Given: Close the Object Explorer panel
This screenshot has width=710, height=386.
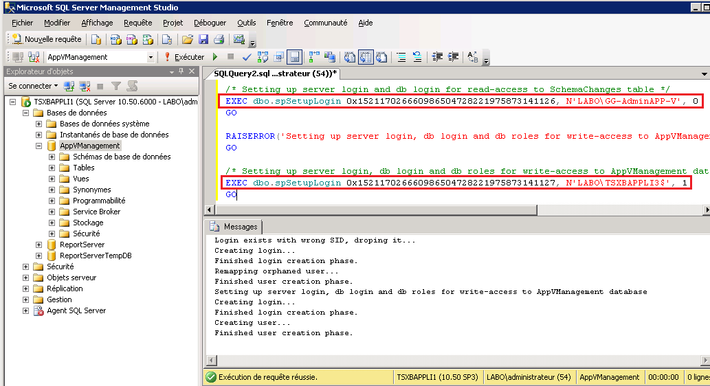Looking at the screenshot, I should point(192,71).
